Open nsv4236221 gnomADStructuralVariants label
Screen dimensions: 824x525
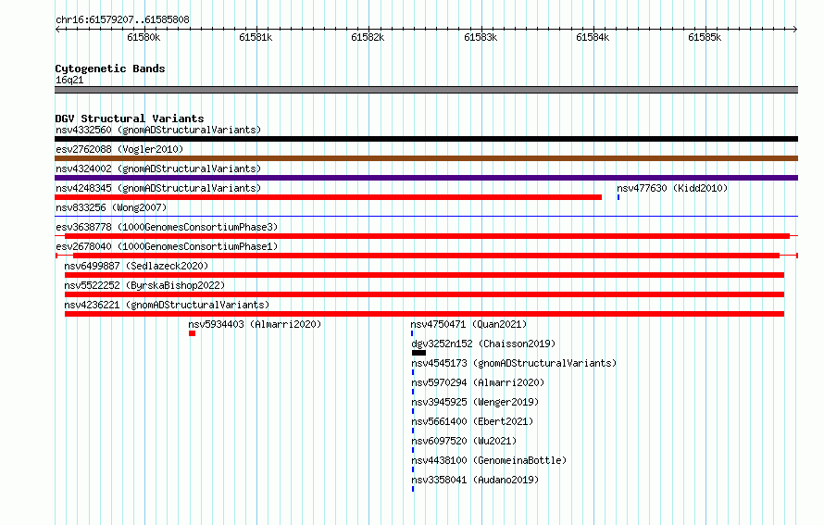(x=167, y=305)
